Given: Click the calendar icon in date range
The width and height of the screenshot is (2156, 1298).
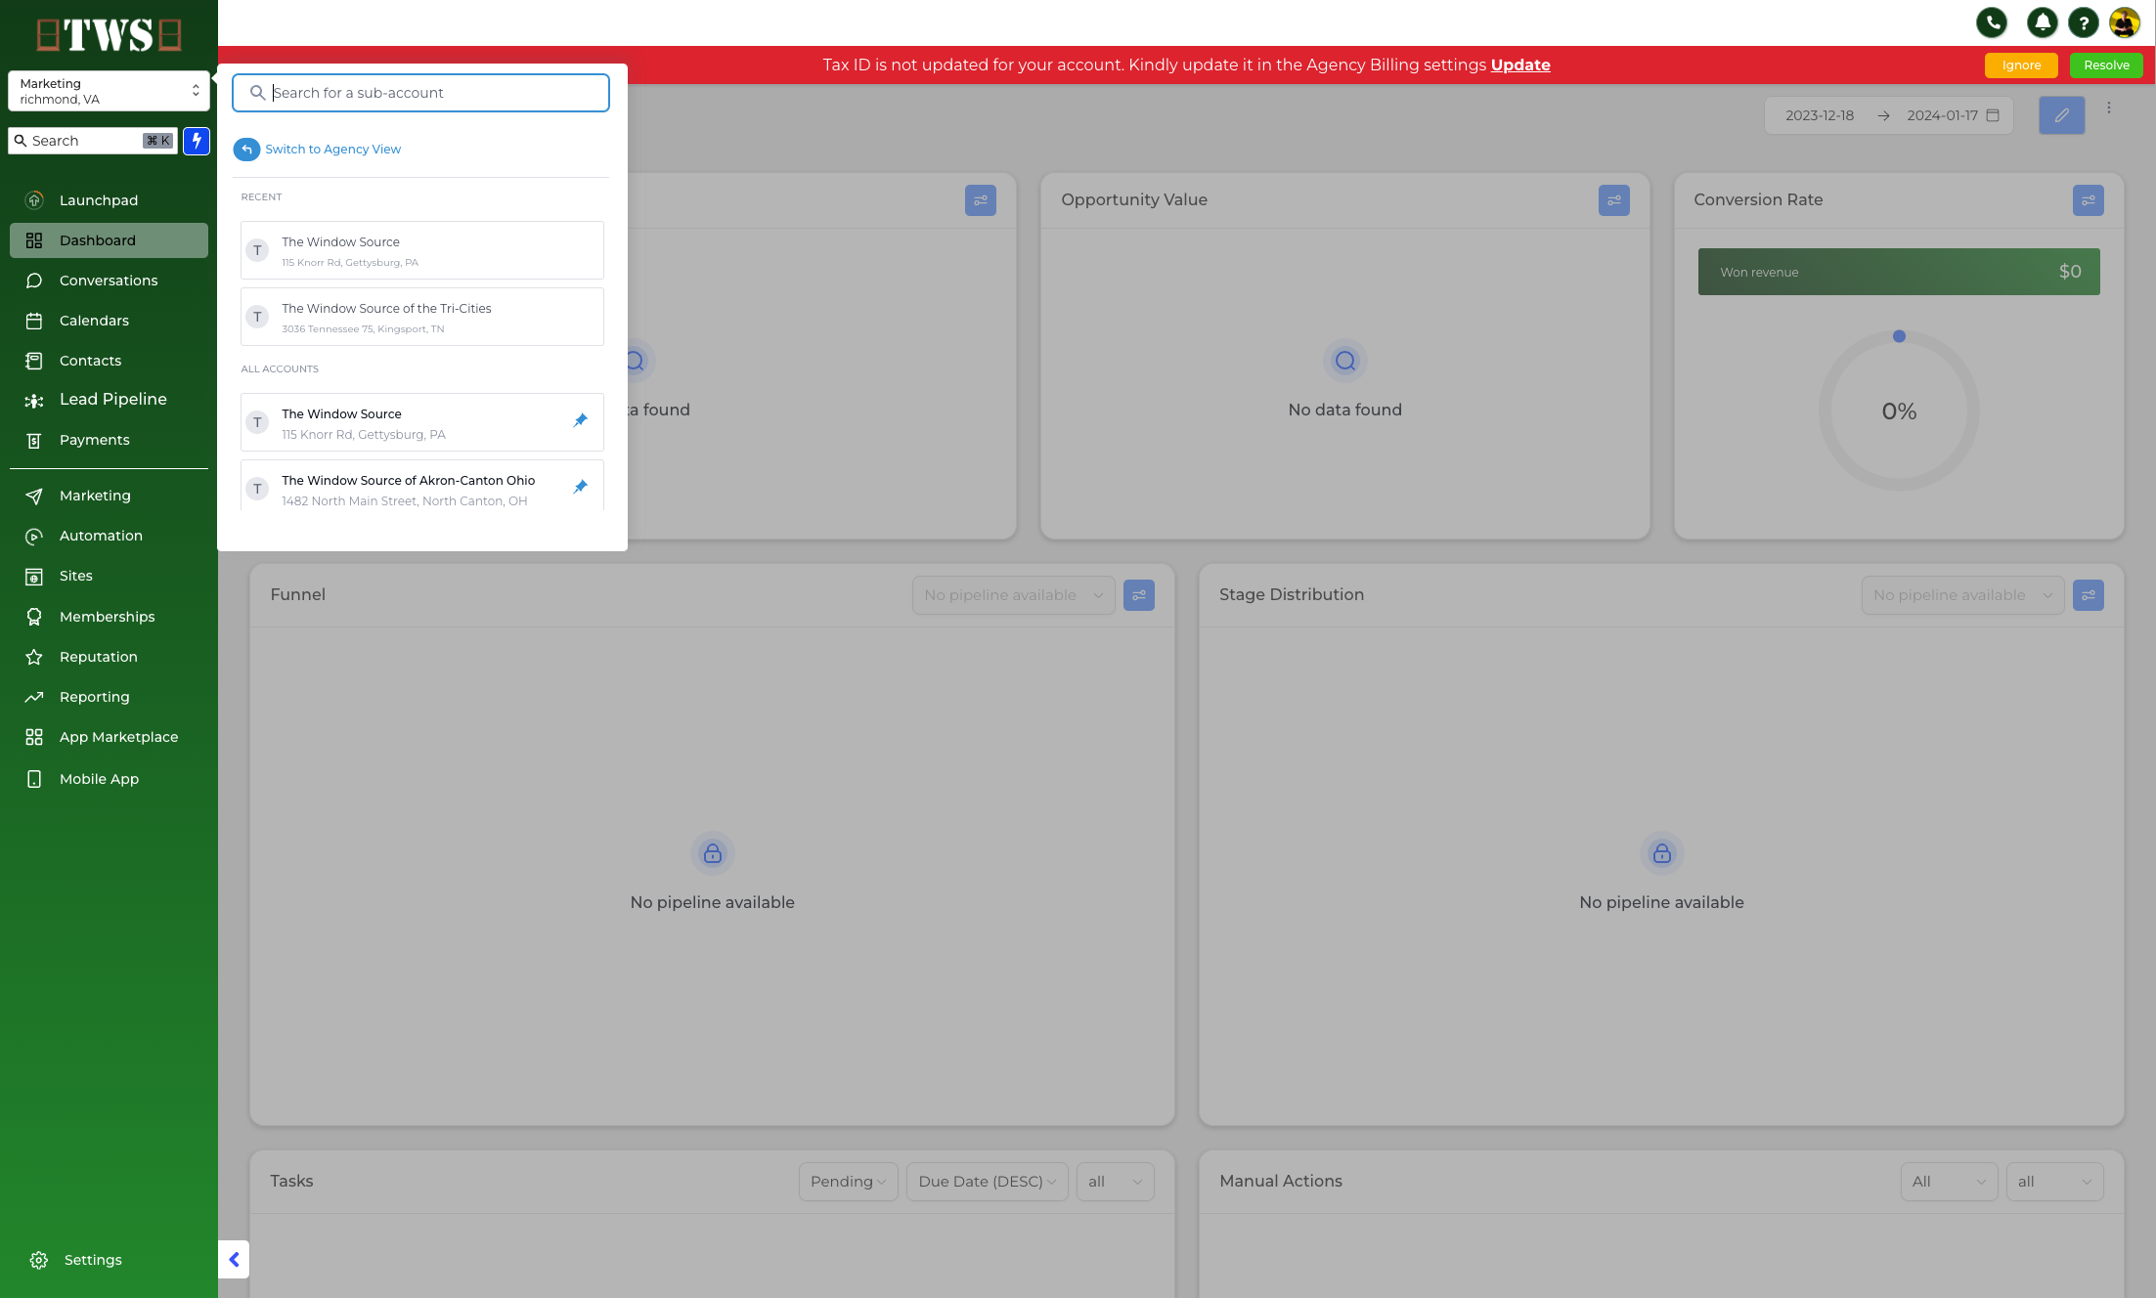Looking at the screenshot, I should pos(1993,115).
